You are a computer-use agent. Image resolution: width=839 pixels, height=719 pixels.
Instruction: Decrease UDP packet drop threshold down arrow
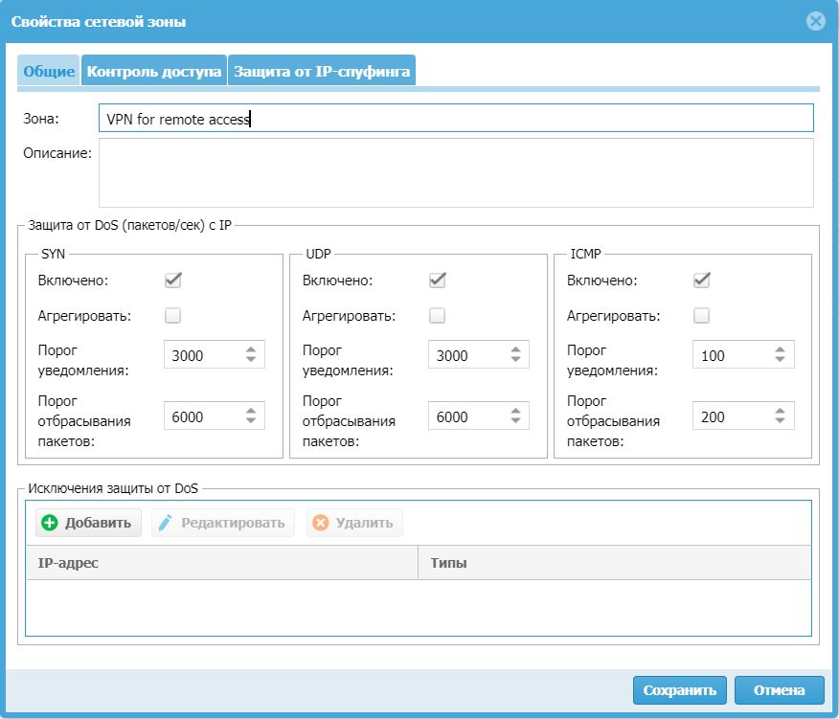click(x=515, y=420)
